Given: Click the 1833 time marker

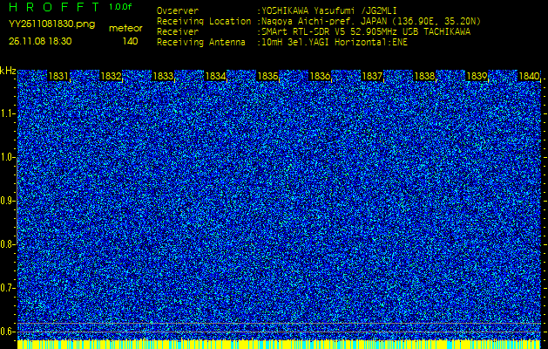Looking at the screenshot, I should point(163,76).
